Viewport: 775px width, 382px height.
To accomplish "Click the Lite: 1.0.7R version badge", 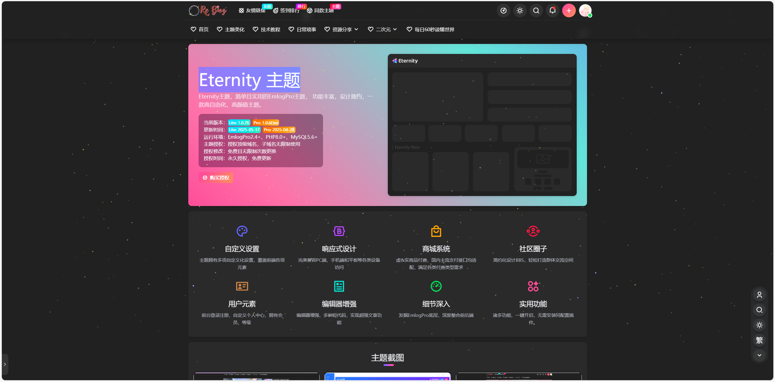I will [239, 123].
